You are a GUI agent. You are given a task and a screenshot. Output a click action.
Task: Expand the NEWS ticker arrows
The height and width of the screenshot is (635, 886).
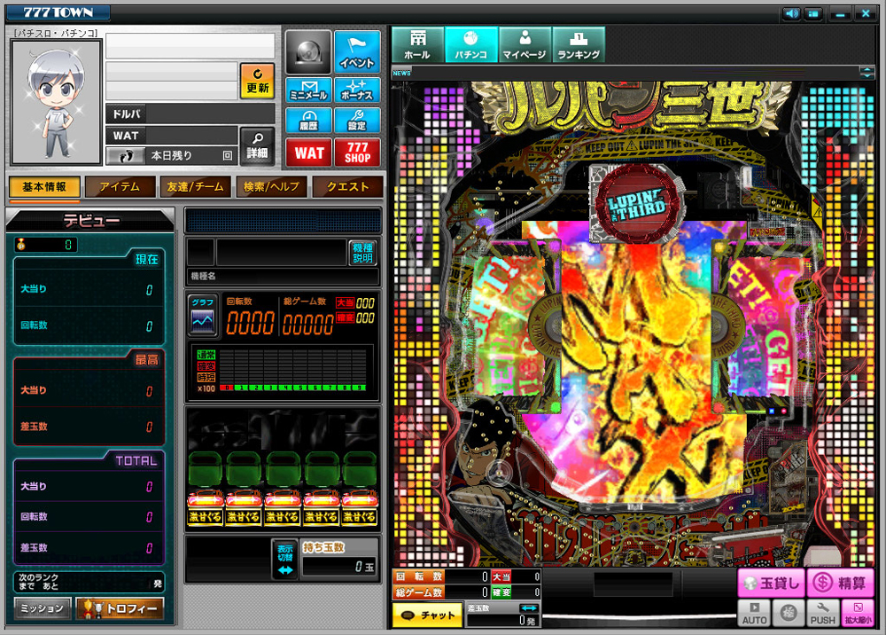click(x=867, y=72)
